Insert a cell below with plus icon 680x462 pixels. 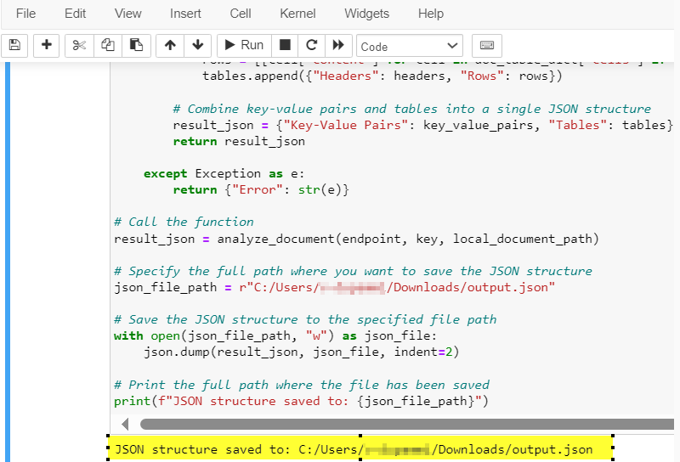47,46
